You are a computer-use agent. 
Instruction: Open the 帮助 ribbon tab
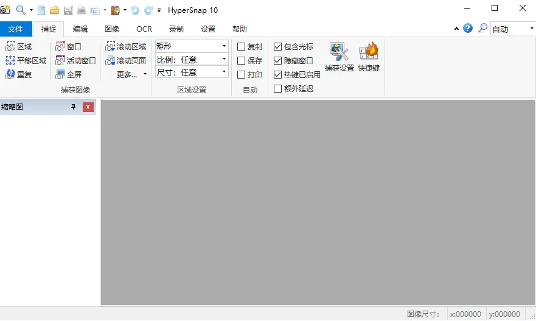click(240, 29)
